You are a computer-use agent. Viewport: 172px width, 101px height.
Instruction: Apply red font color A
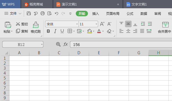point(99,31)
